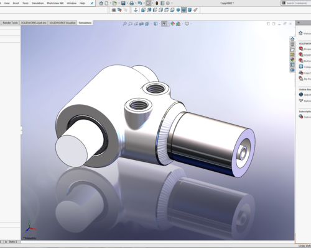Toggle the active Trimetric view button
This screenshot has width=311, height=248.
pos(183,10)
